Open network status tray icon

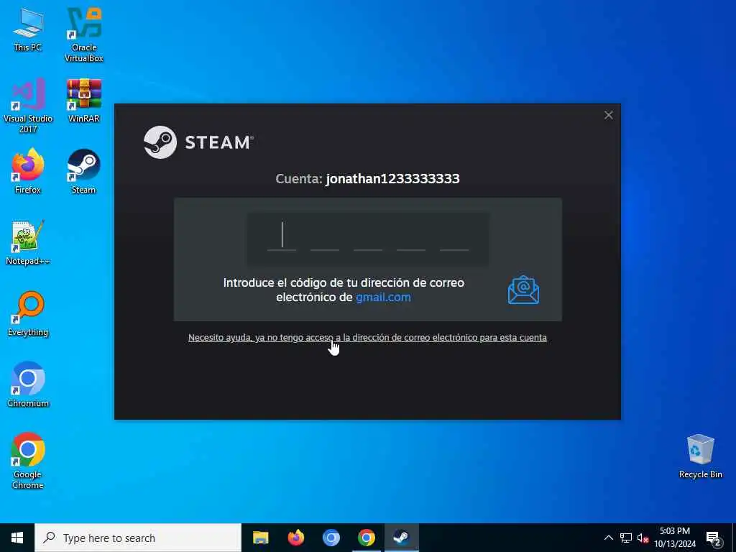coord(626,538)
